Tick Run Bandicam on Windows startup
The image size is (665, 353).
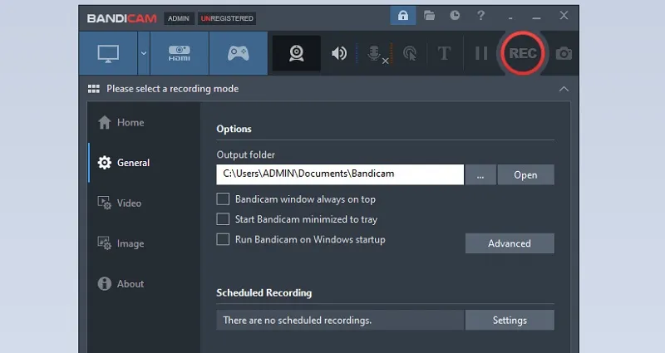coord(223,239)
